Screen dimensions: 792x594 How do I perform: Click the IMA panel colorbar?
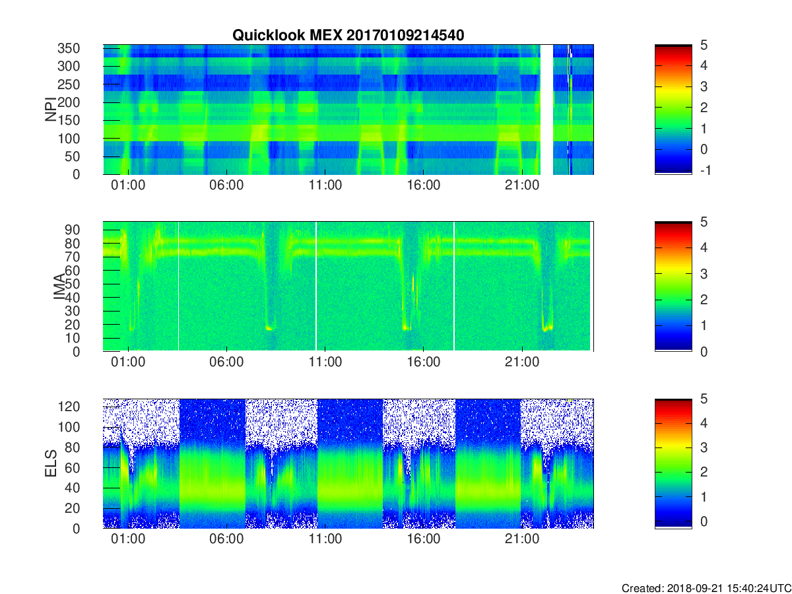point(673,286)
